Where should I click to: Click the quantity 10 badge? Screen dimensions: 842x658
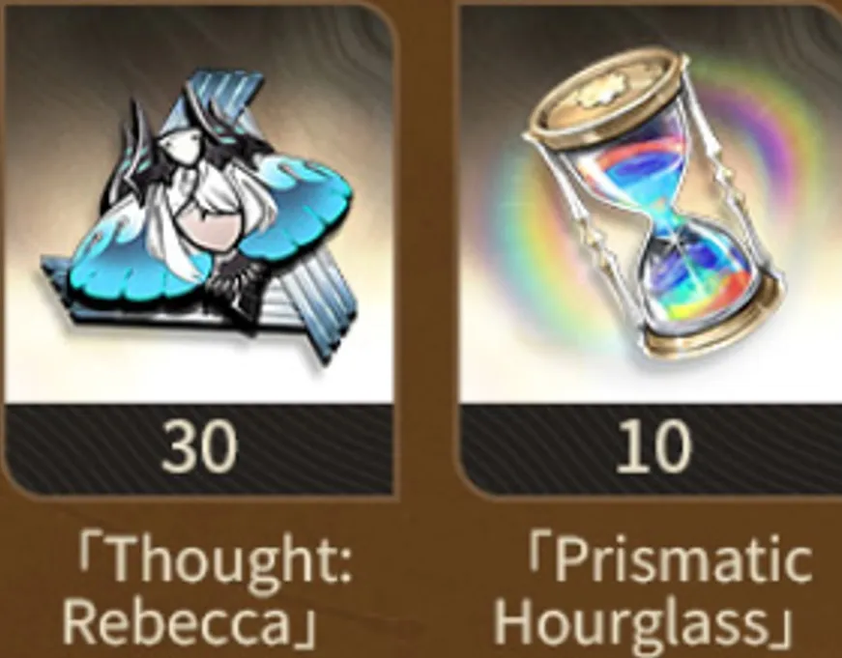[652, 446]
